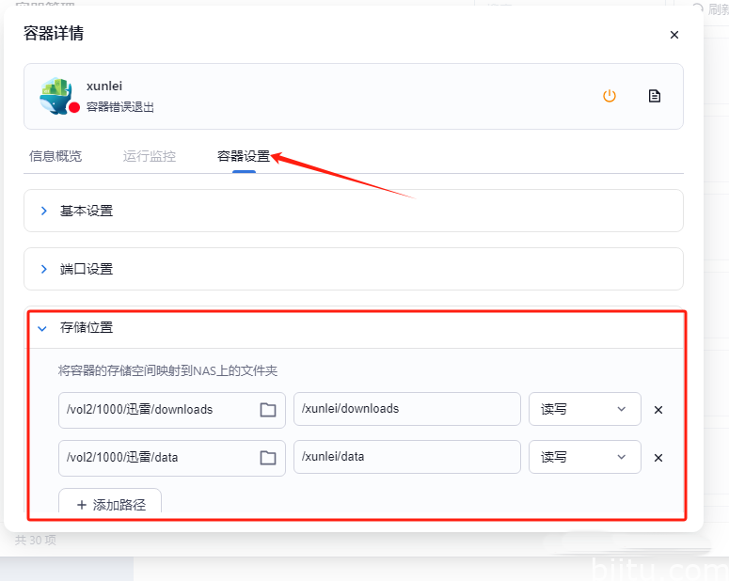Screen dimensions: 729x581
Task: Switch to the 运行监控 tab
Action: (149, 156)
